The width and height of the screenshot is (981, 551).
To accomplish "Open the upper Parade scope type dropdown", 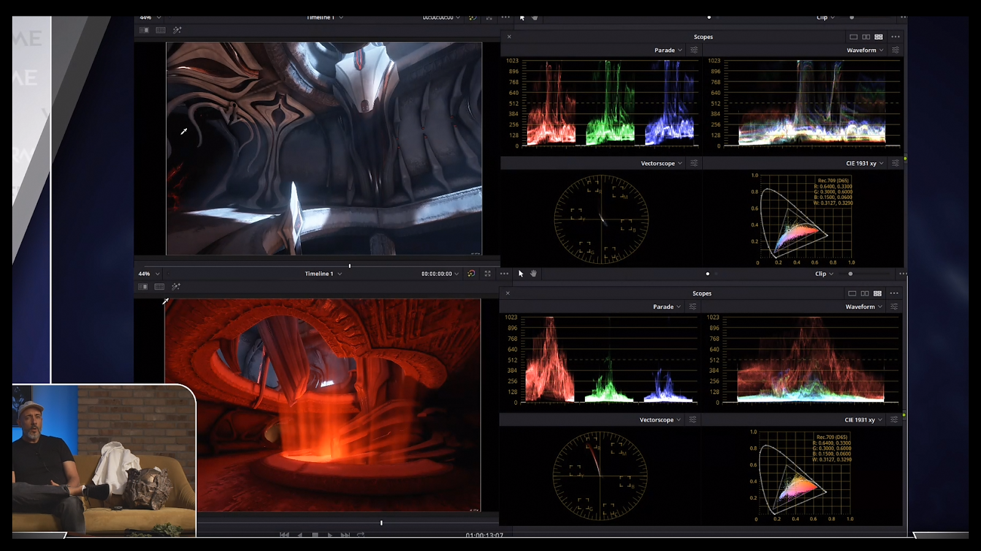I will [x=668, y=50].
